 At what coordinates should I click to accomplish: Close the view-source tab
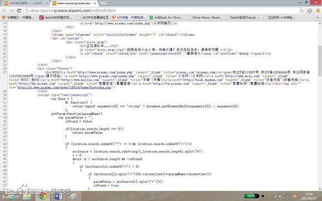click(95, 3)
